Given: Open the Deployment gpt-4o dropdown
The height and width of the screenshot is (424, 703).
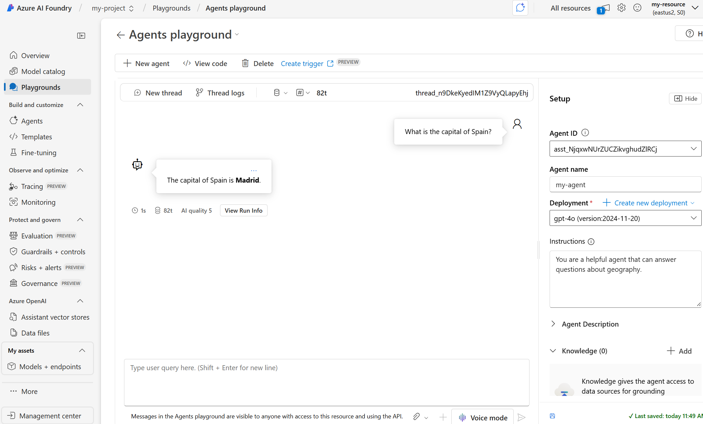Looking at the screenshot, I should click(625, 218).
